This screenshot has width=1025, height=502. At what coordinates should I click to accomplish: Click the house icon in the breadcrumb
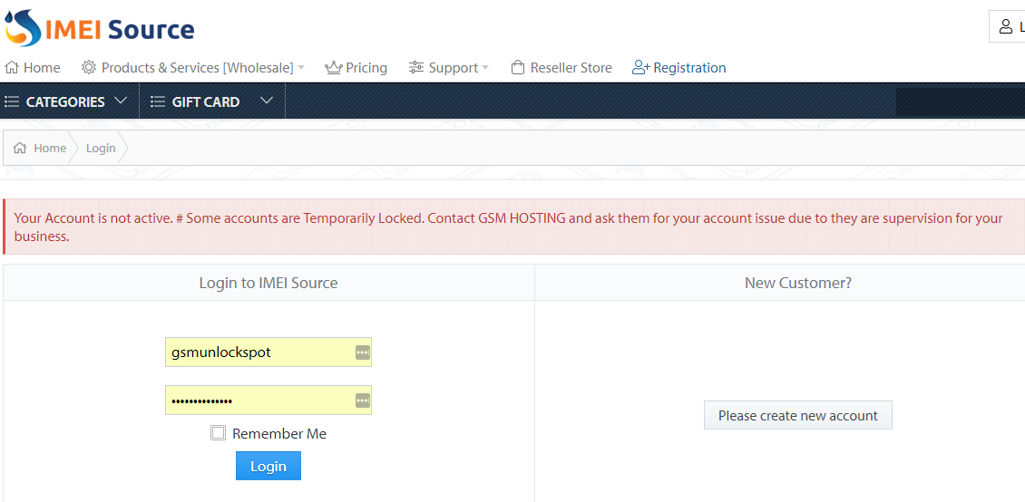point(20,149)
